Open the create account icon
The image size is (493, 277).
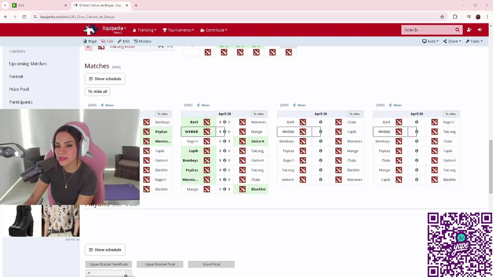469,30
